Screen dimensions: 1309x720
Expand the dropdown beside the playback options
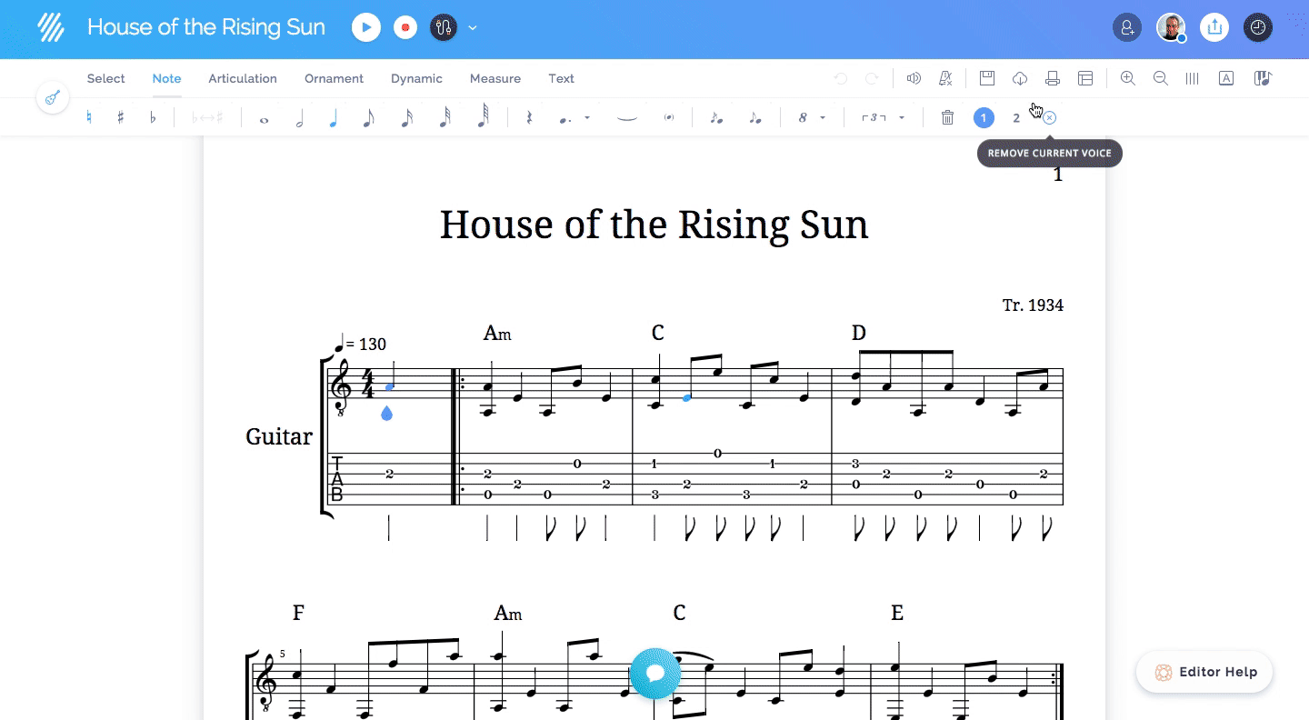(x=473, y=27)
